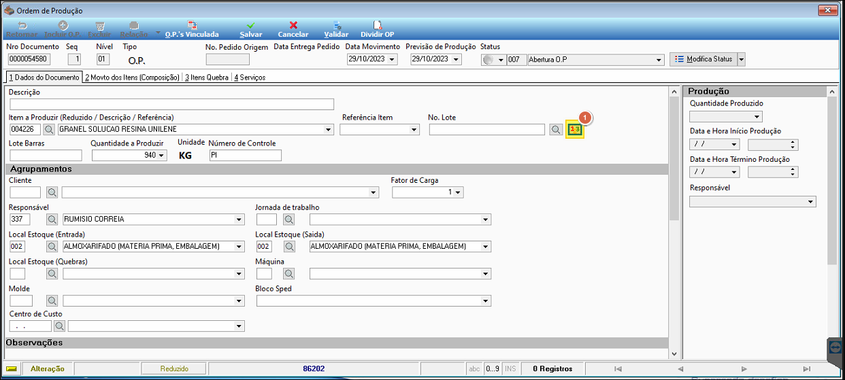Open the Modifica Status arrow menu
Image resolution: width=845 pixels, height=380 pixels.
tap(742, 59)
